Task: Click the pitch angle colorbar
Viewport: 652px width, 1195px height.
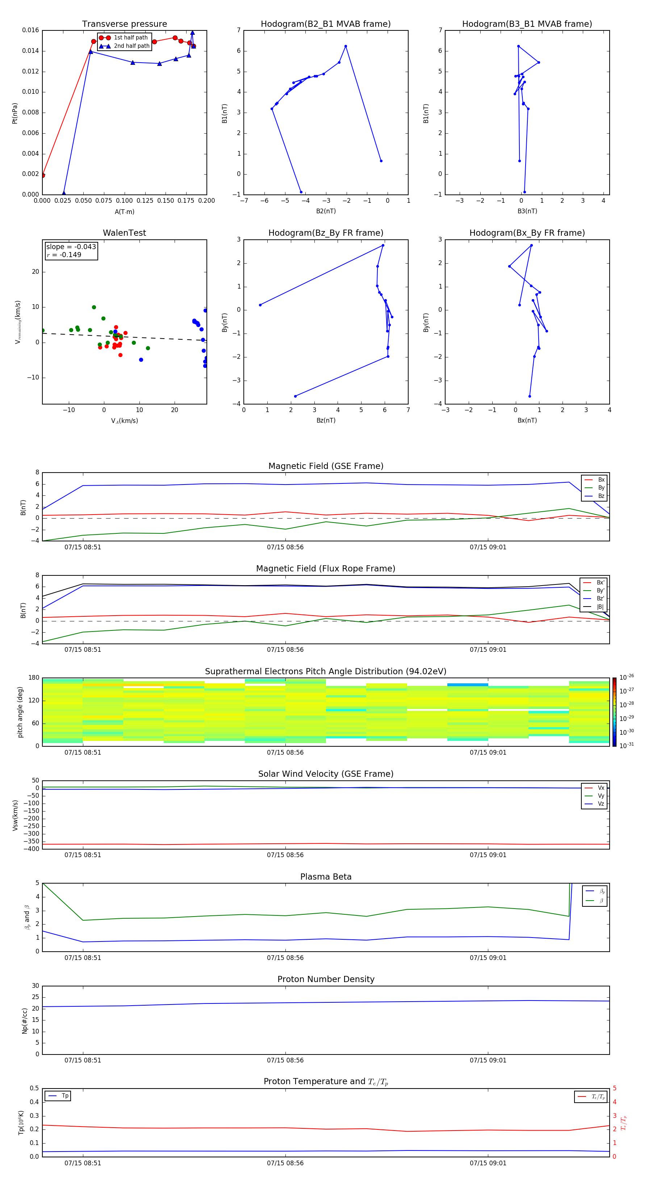Action: (614, 712)
